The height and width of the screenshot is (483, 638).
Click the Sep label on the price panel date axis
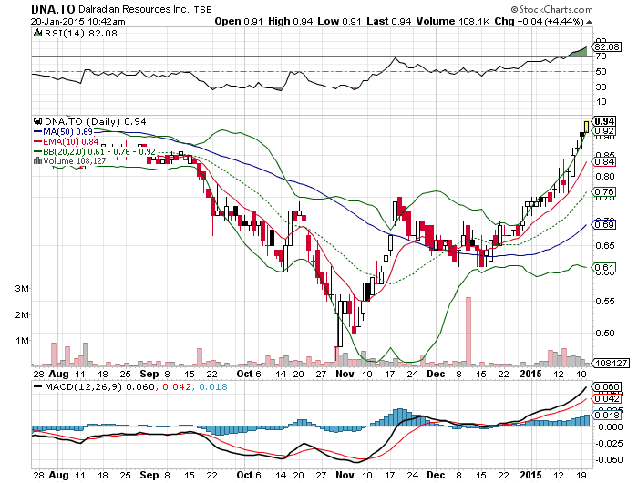[149, 374]
